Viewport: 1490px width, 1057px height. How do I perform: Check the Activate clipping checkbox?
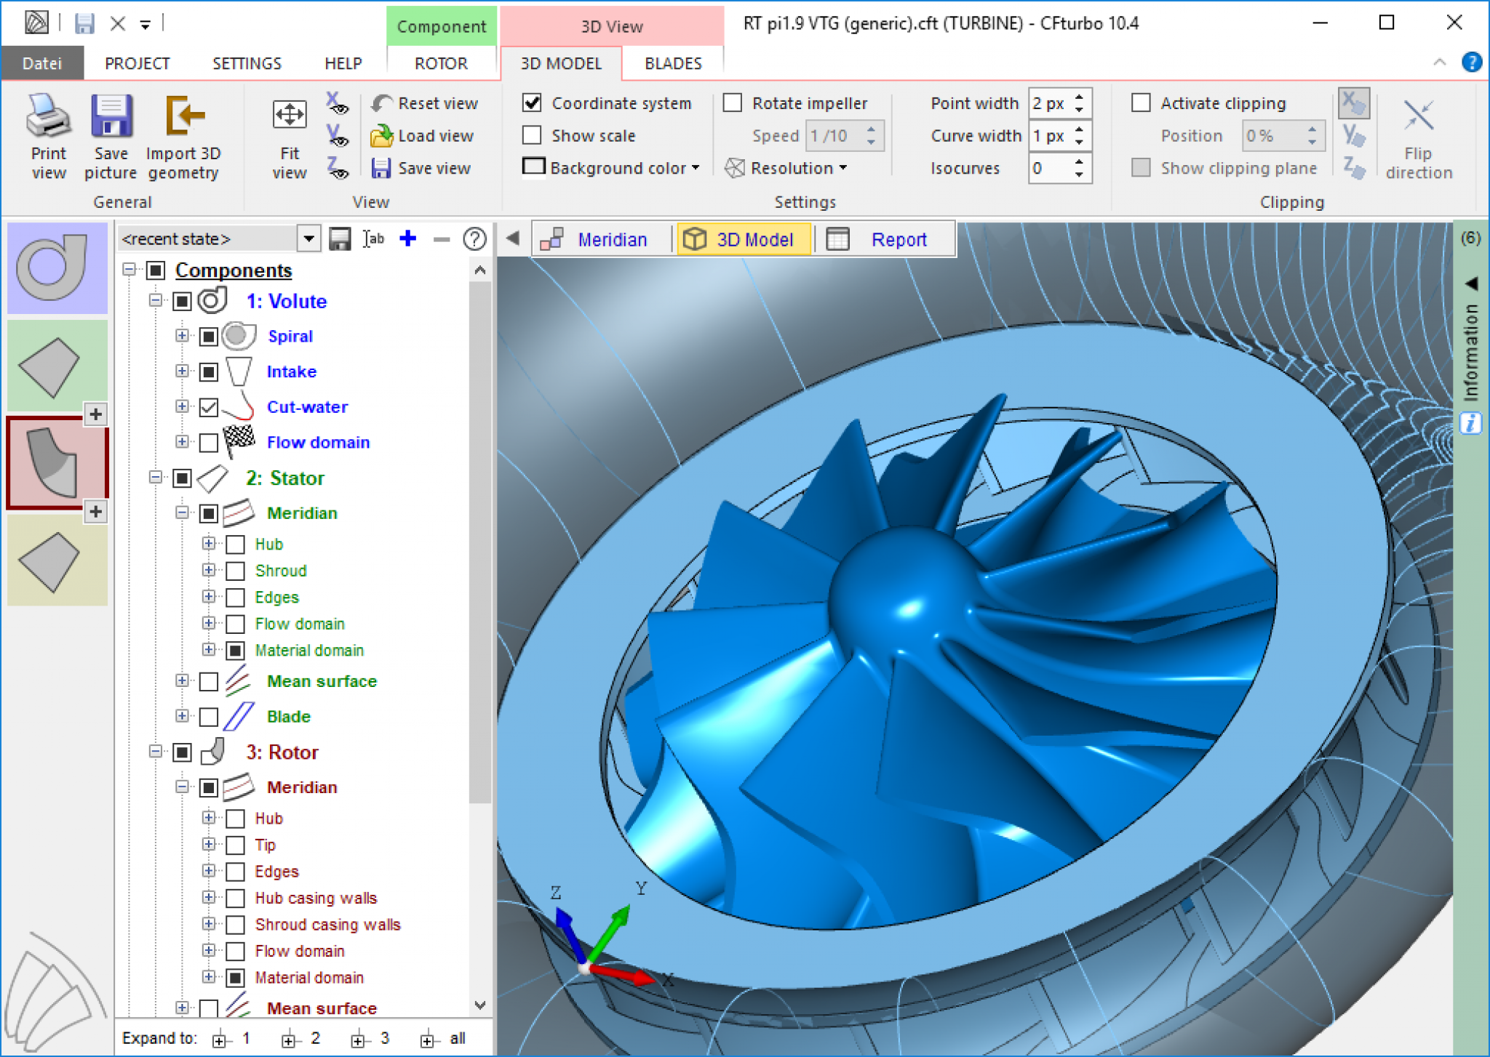1141,103
